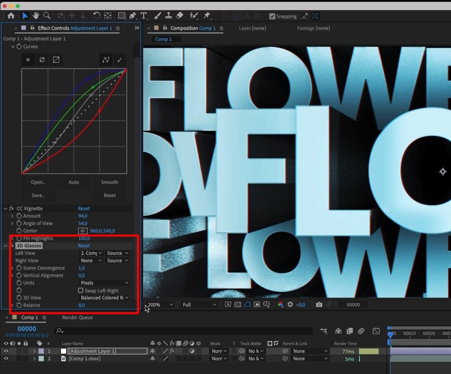Select the Zoom magnifier tool

47,16
